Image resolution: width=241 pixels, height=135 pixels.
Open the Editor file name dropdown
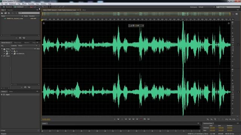78,10
